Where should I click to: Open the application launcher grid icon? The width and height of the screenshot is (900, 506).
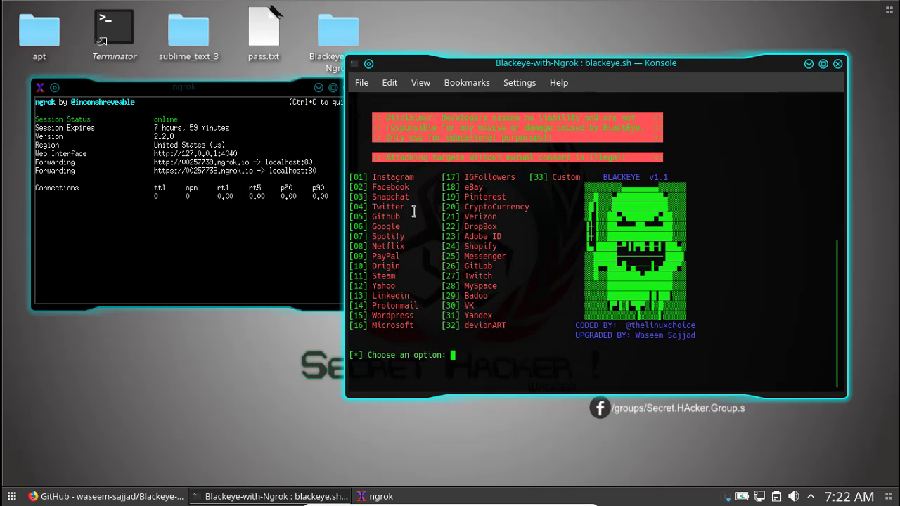pos(12,496)
